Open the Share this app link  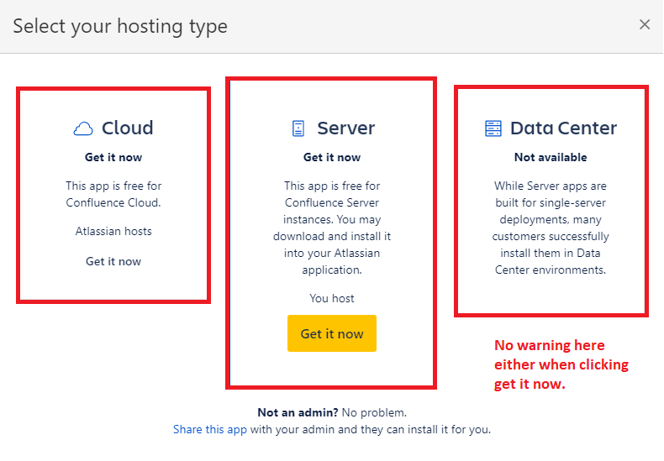coord(209,429)
